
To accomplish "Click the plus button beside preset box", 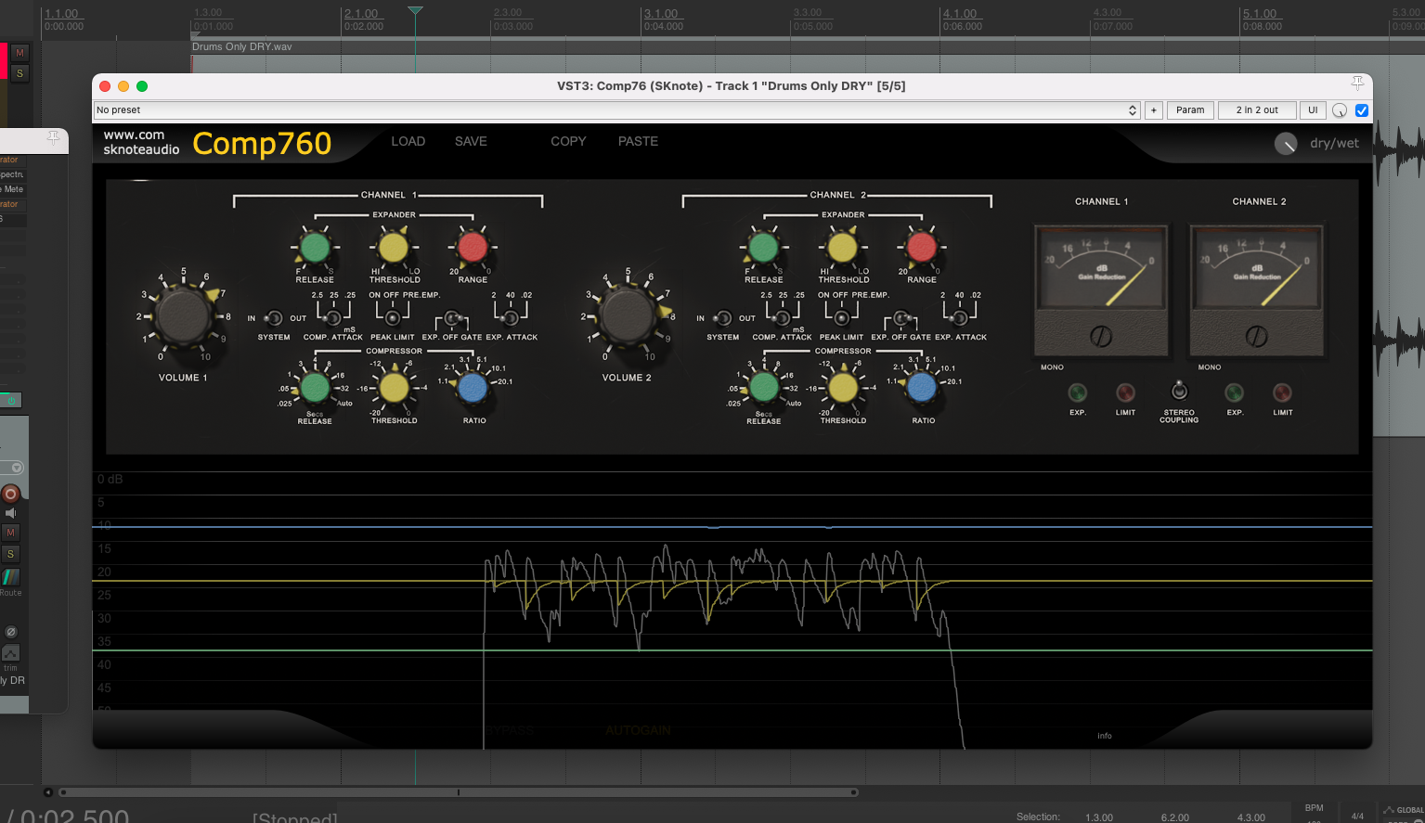I will tap(1154, 110).
